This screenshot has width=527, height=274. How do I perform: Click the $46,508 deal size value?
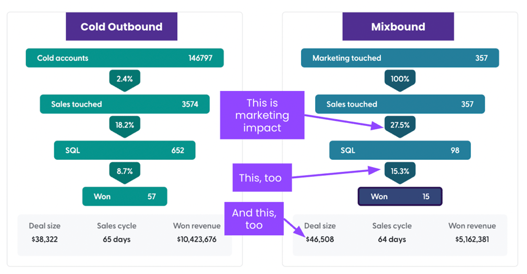(x=320, y=239)
